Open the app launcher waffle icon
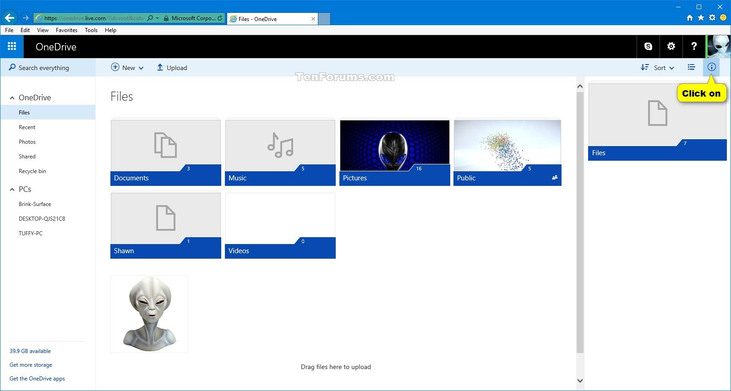 [x=12, y=46]
